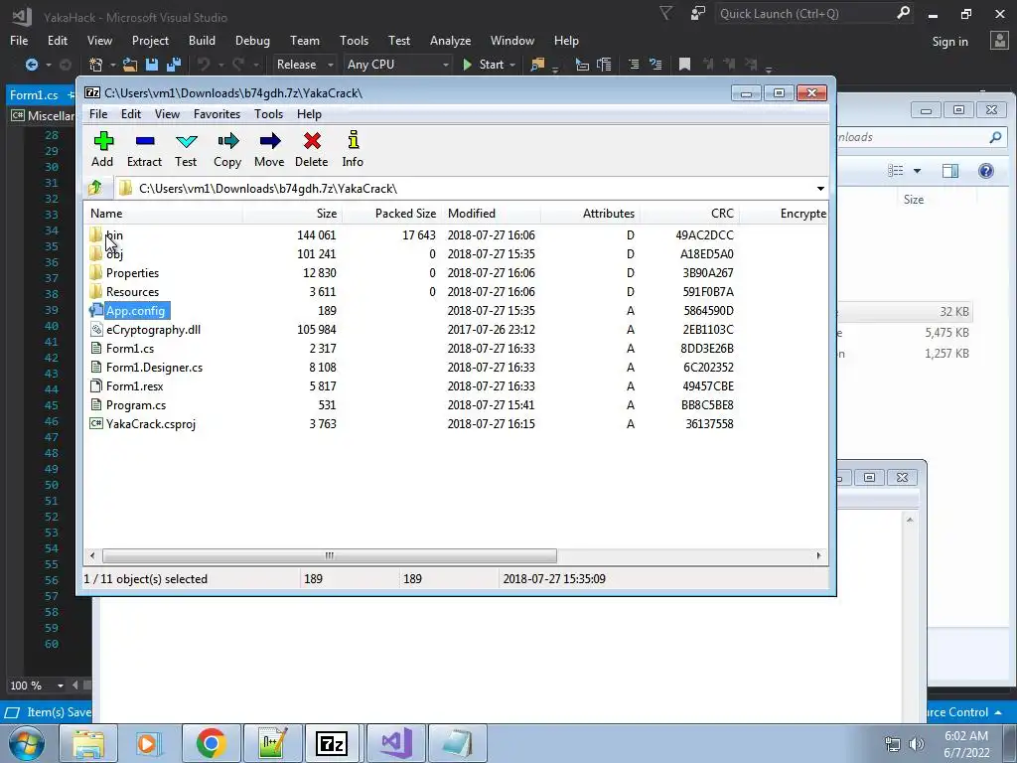Sort by the Name column header

pos(163,213)
